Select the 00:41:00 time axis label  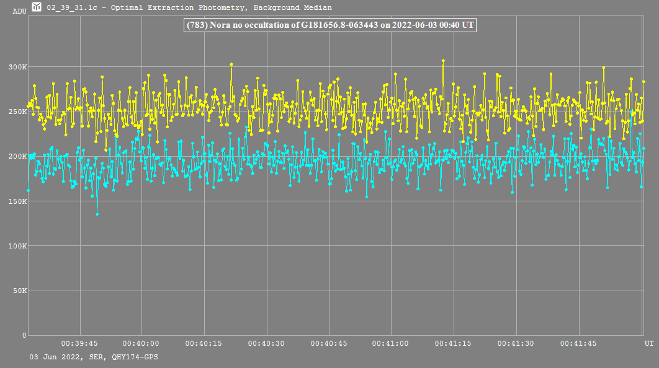391,343
